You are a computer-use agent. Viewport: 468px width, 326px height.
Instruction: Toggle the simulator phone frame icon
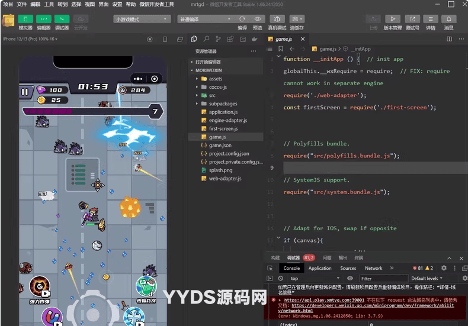165,39
